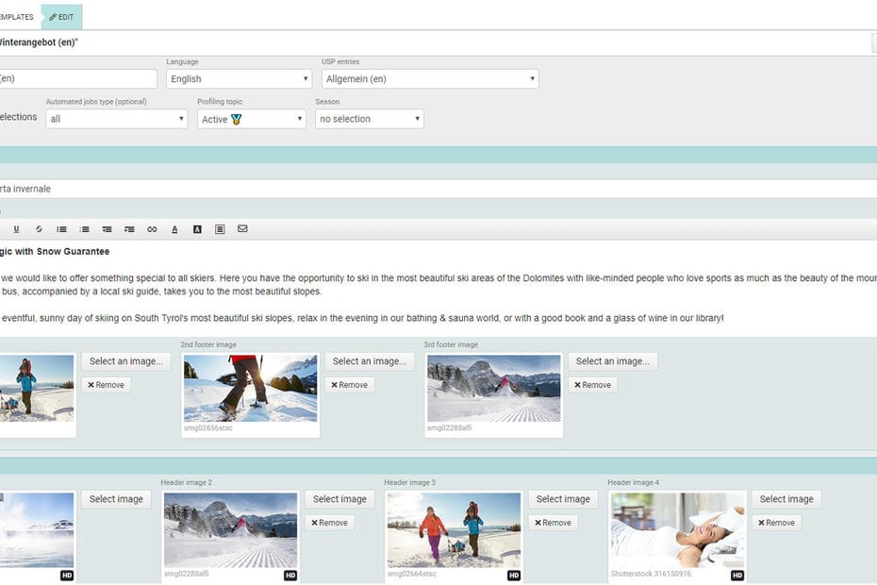Click the caption 'Shutterstock 316150916'
The image size is (877, 585).
tap(651, 574)
